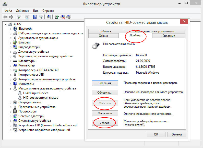The height and width of the screenshot is (148, 203).
Task: Switch to the Общие tab
Action: tap(103, 36)
